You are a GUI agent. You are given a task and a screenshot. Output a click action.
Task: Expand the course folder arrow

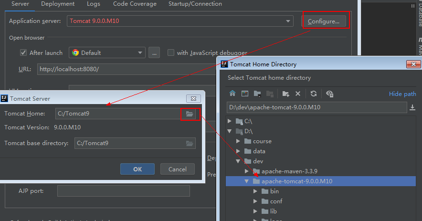point(238,141)
